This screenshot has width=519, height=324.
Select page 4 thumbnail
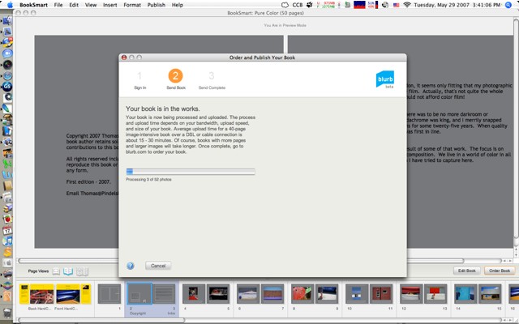pos(194,293)
